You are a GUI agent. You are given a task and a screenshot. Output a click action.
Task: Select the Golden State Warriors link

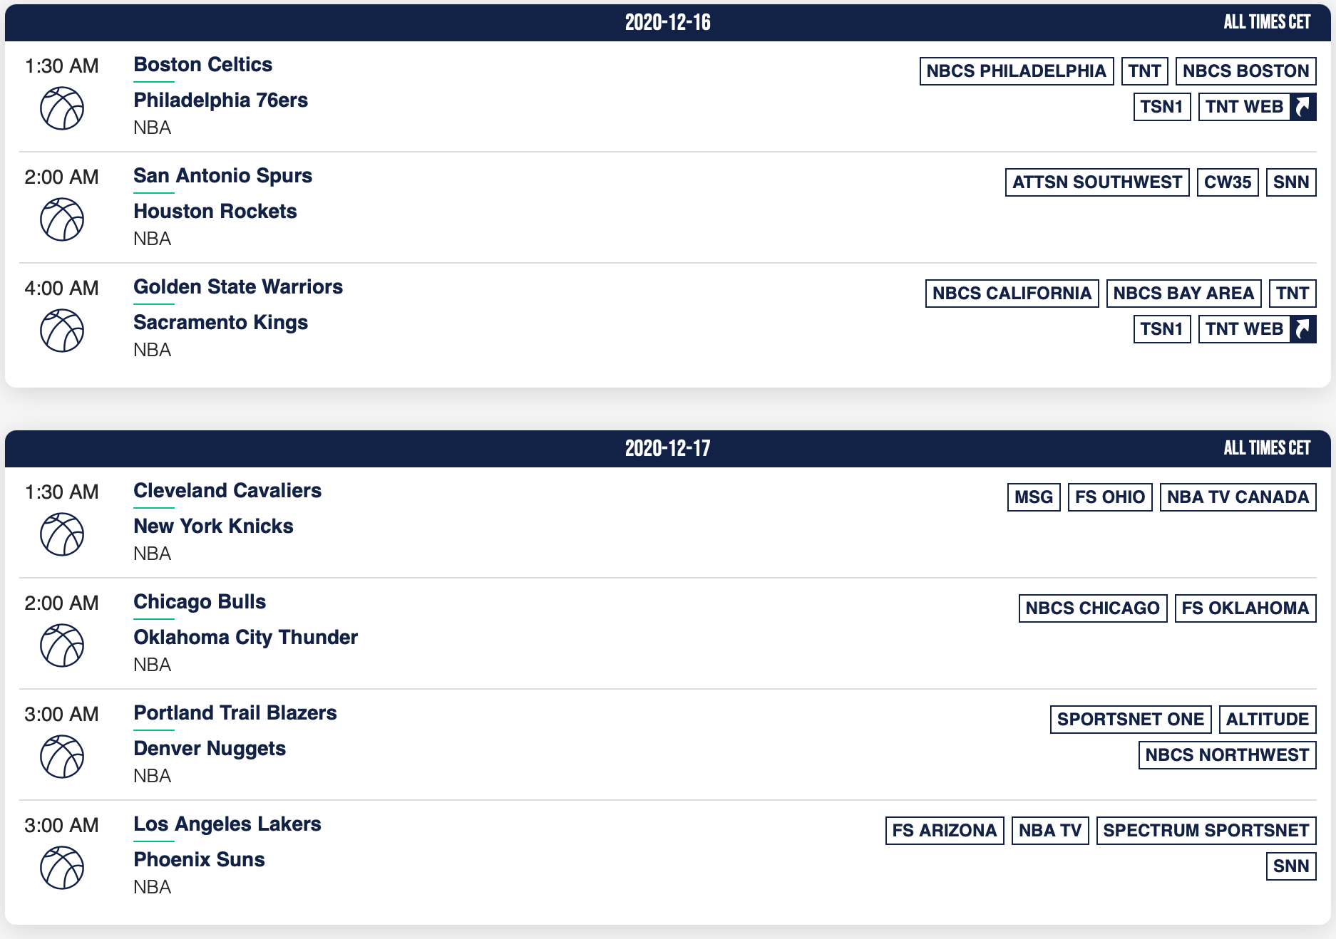238,287
